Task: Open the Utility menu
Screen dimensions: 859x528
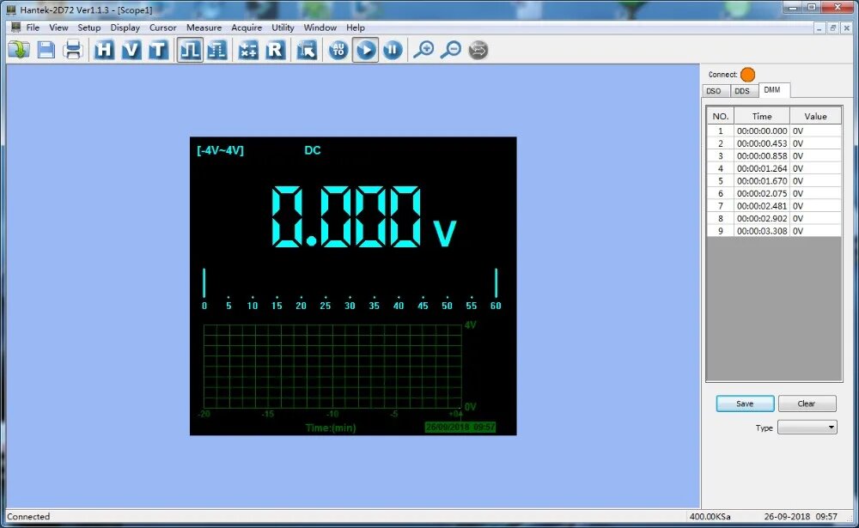Action: (x=283, y=27)
